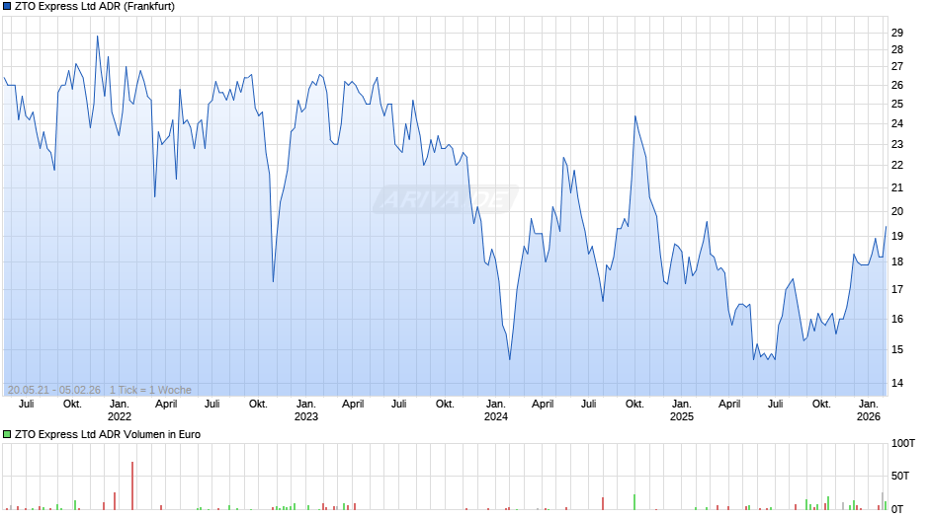The width and height of the screenshot is (929, 519).
Task: Click the 'Jan. 2025' time axis label
Action: pyautogui.click(x=681, y=410)
